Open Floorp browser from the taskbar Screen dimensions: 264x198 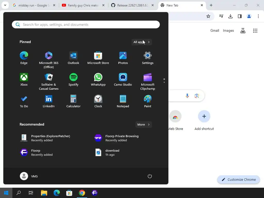pyautogui.click(x=94, y=193)
